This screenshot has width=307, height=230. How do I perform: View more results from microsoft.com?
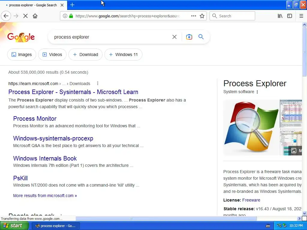coord(45,196)
